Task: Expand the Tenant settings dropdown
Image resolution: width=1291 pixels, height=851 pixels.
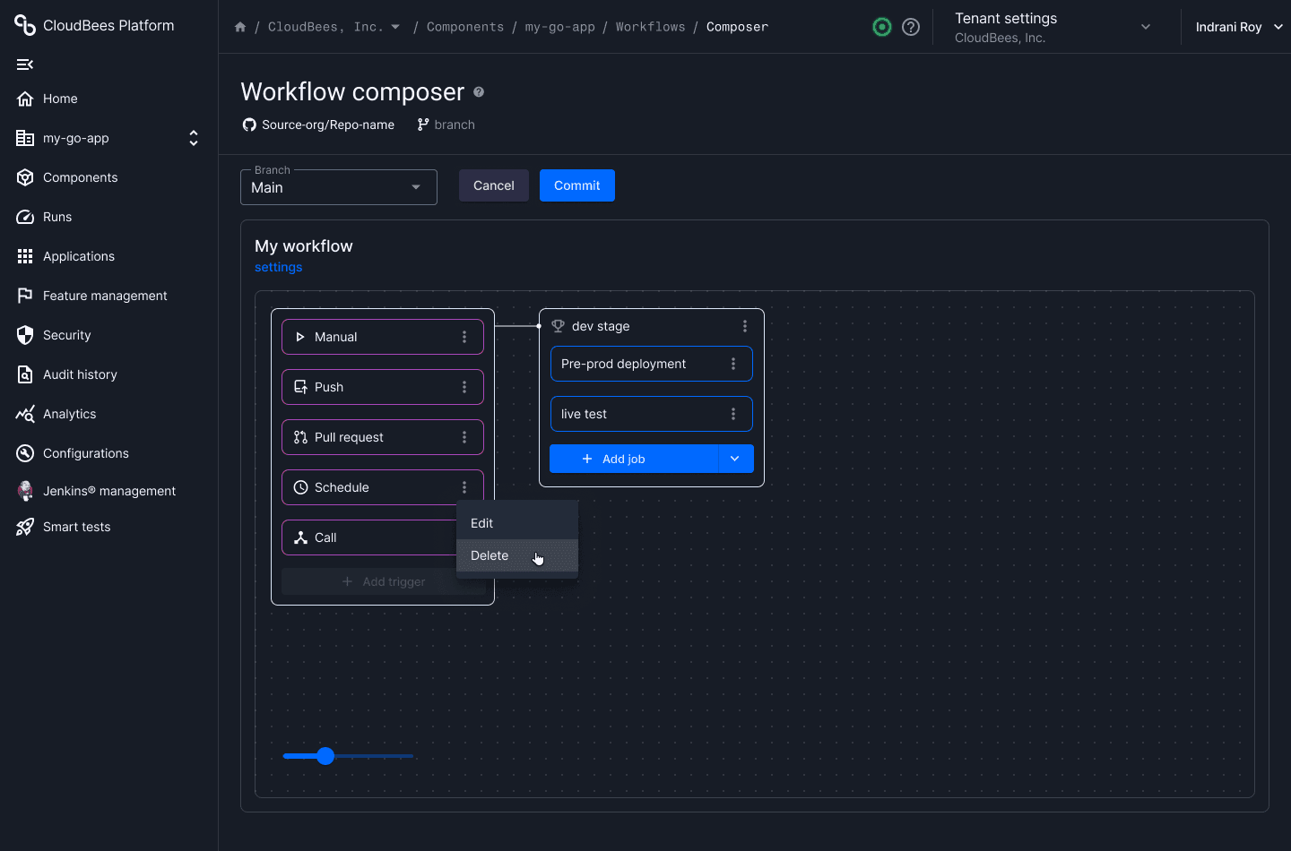Action: [x=1146, y=27]
